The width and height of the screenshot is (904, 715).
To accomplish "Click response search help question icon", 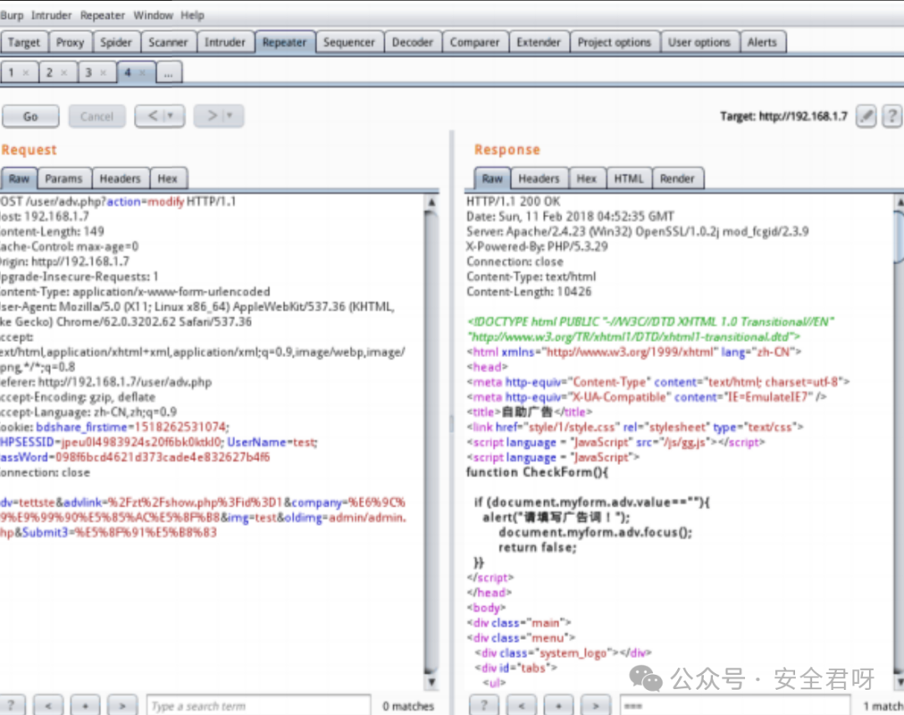I will (x=484, y=705).
